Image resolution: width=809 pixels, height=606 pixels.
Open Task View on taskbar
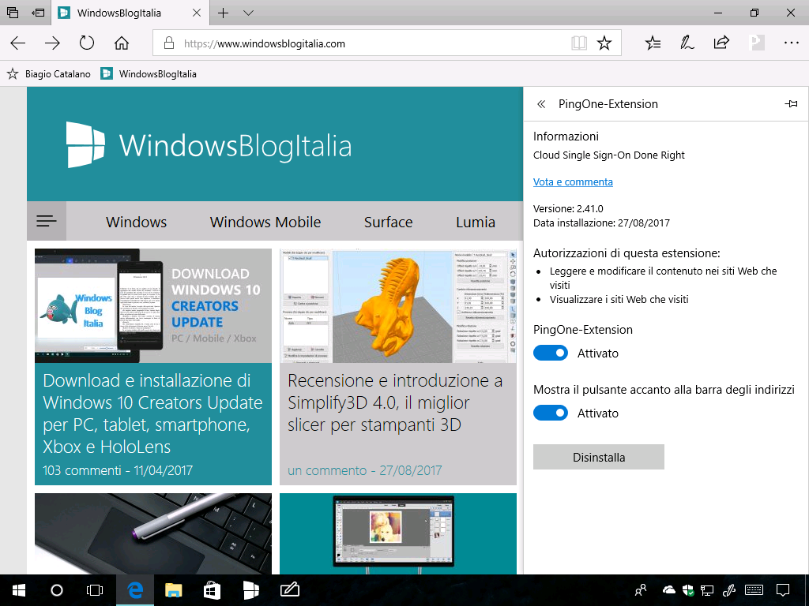(x=95, y=590)
